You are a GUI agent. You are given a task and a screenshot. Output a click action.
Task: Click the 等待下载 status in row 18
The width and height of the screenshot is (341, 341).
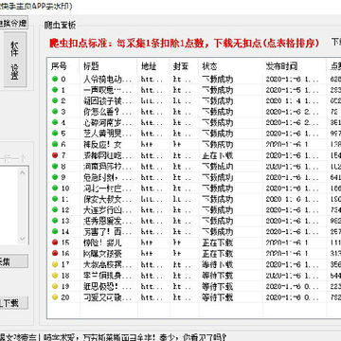pos(218,276)
